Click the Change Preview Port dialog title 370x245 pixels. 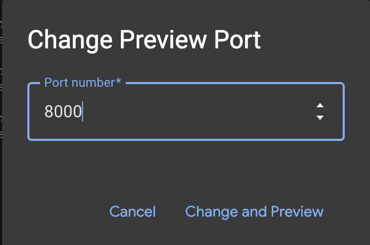(x=144, y=40)
